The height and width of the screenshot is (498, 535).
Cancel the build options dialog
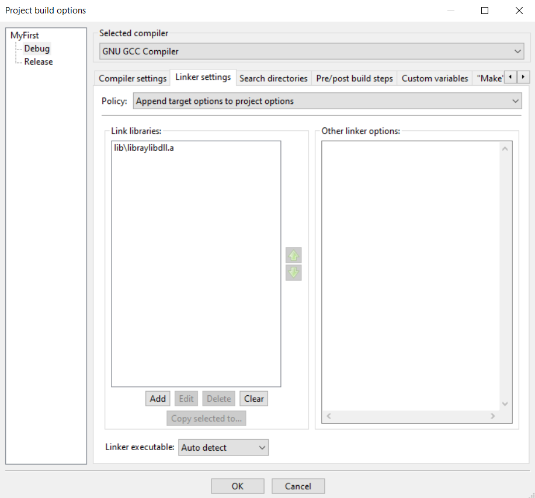point(298,486)
